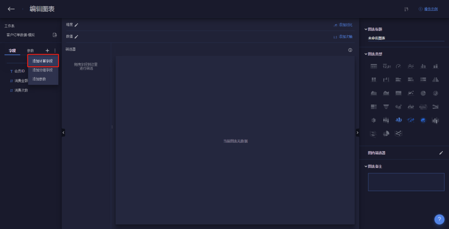Choose 添加计算字段 from menu
The height and width of the screenshot is (229, 449).
tap(43, 61)
